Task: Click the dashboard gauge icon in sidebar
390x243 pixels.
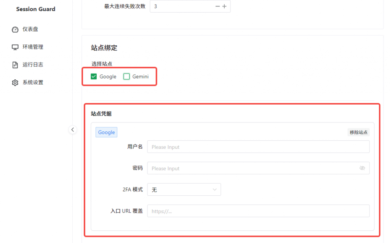Action: click(x=15, y=29)
